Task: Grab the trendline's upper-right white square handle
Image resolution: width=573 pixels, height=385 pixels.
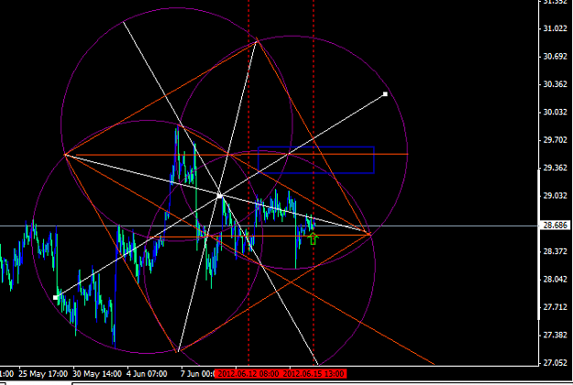Action: point(385,94)
